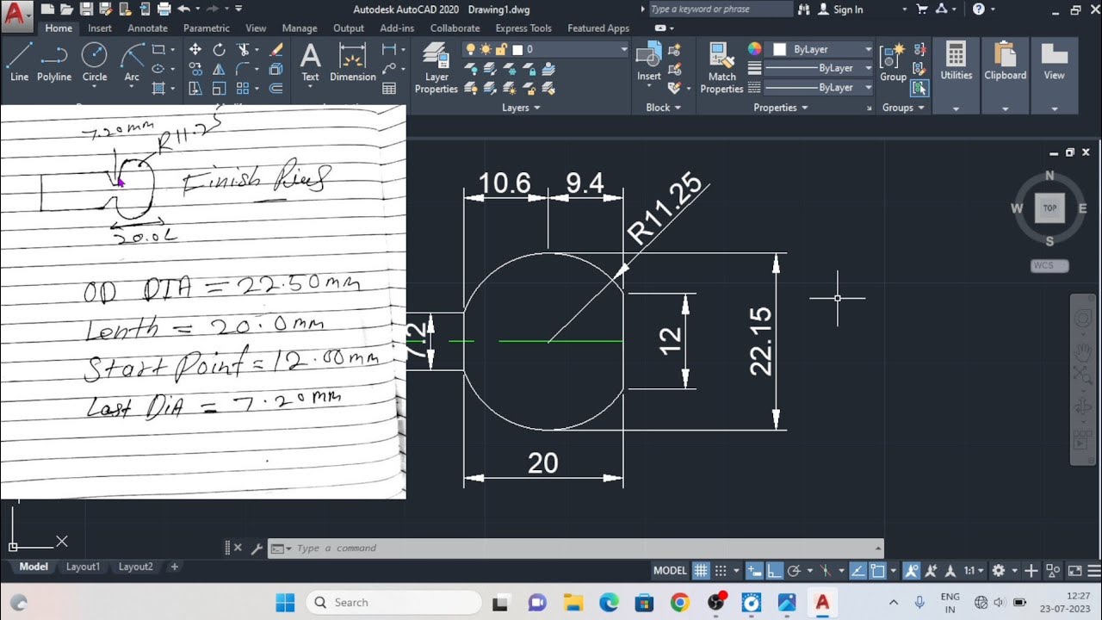Switch to the Layout1 tab
This screenshot has height=620, width=1102.
pyautogui.click(x=84, y=567)
